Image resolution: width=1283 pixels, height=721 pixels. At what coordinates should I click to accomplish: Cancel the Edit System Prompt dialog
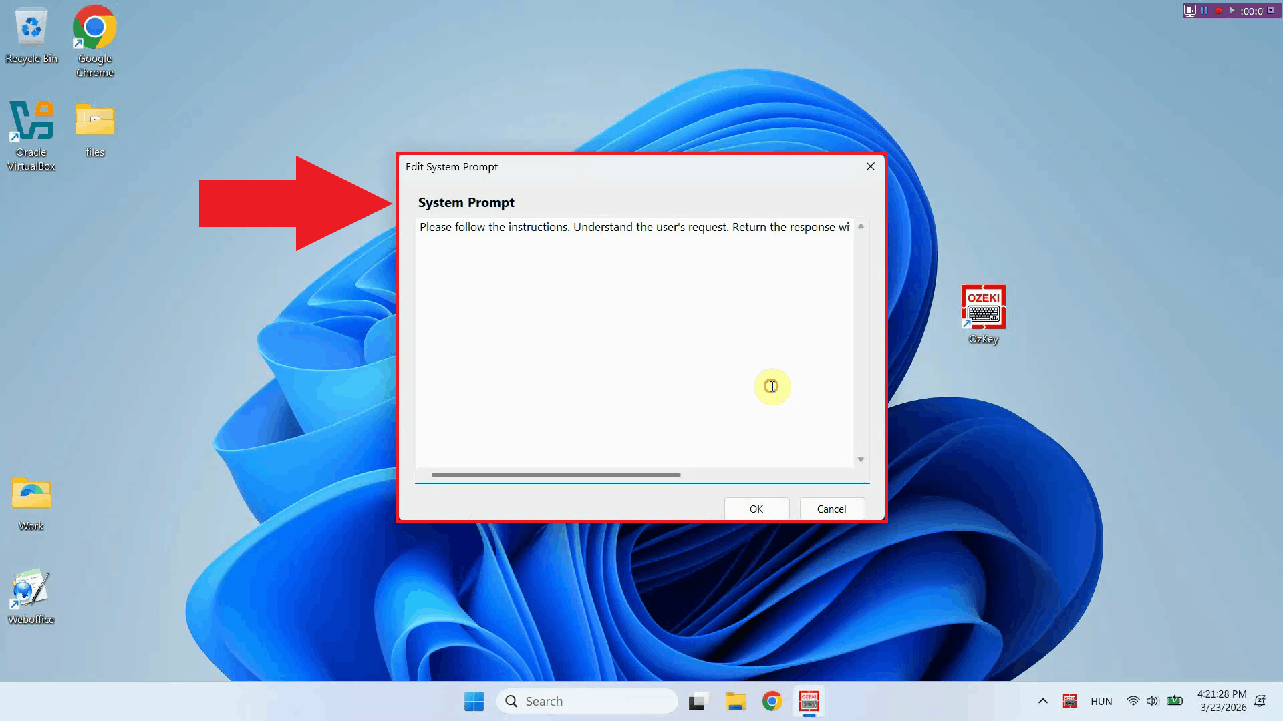(831, 508)
